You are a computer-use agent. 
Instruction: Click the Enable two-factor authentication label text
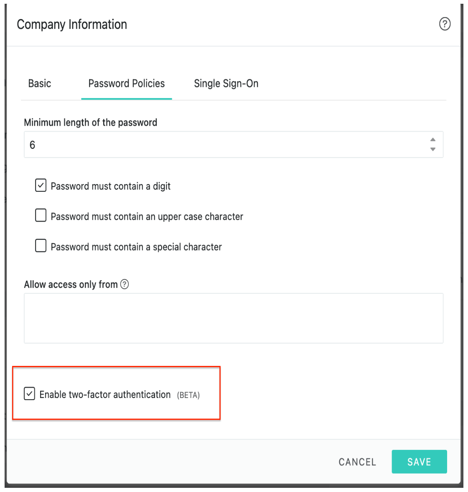pos(105,394)
